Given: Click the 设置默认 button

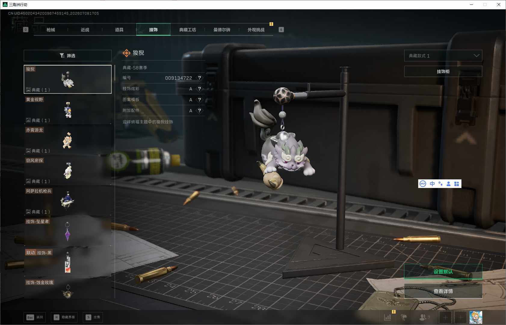Looking at the screenshot, I should (443, 272).
